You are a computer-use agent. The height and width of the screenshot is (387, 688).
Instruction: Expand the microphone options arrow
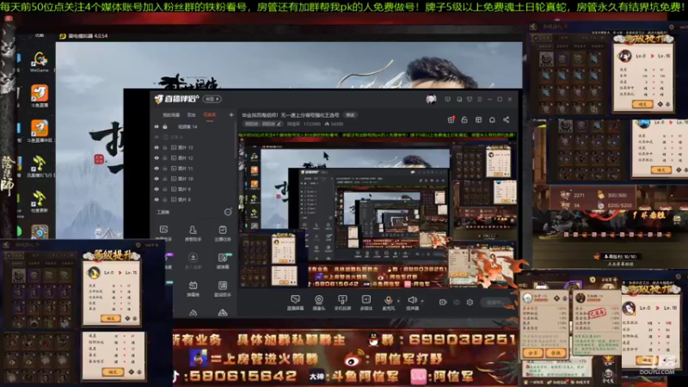(x=398, y=301)
